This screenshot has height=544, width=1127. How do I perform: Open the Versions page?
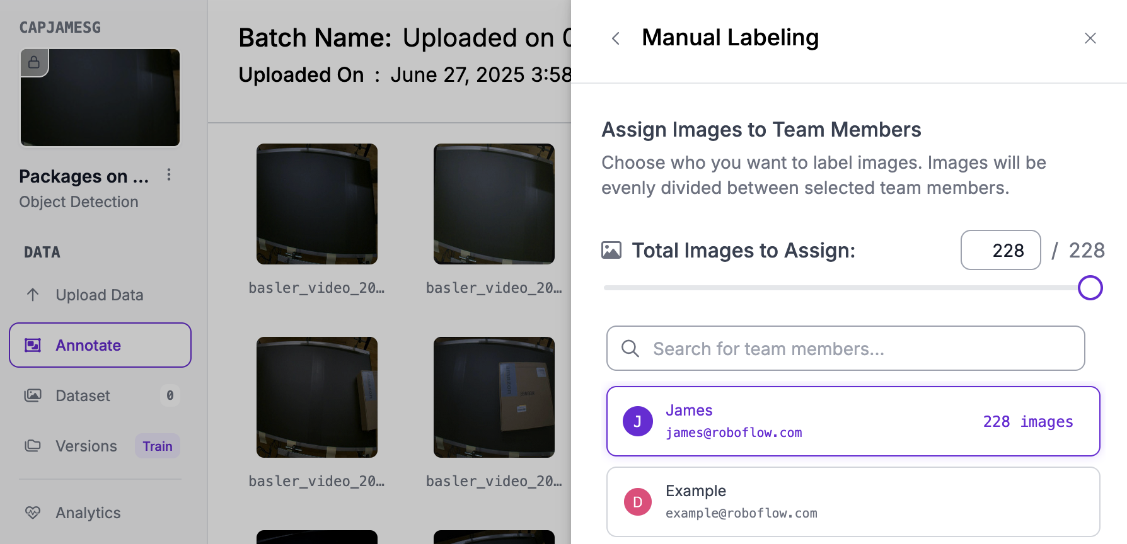[x=86, y=446]
